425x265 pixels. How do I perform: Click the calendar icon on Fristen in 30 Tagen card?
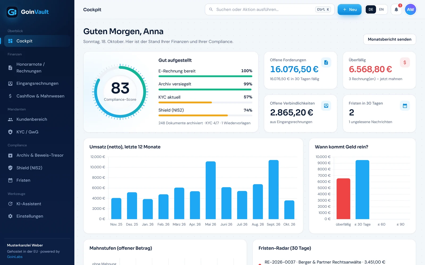[x=405, y=106]
